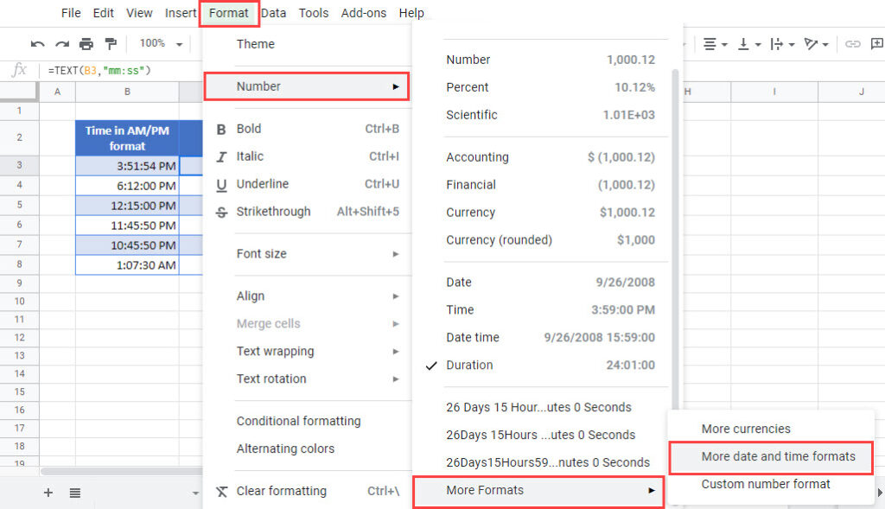Click the Undo icon
The image size is (885, 509).
click(x=36, y=43)
